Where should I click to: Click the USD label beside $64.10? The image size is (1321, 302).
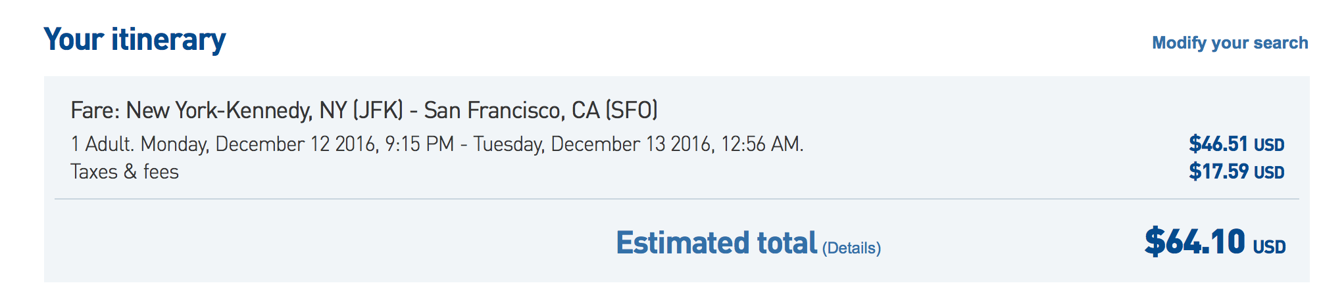pyautogui.click(x=1269, y=247)
